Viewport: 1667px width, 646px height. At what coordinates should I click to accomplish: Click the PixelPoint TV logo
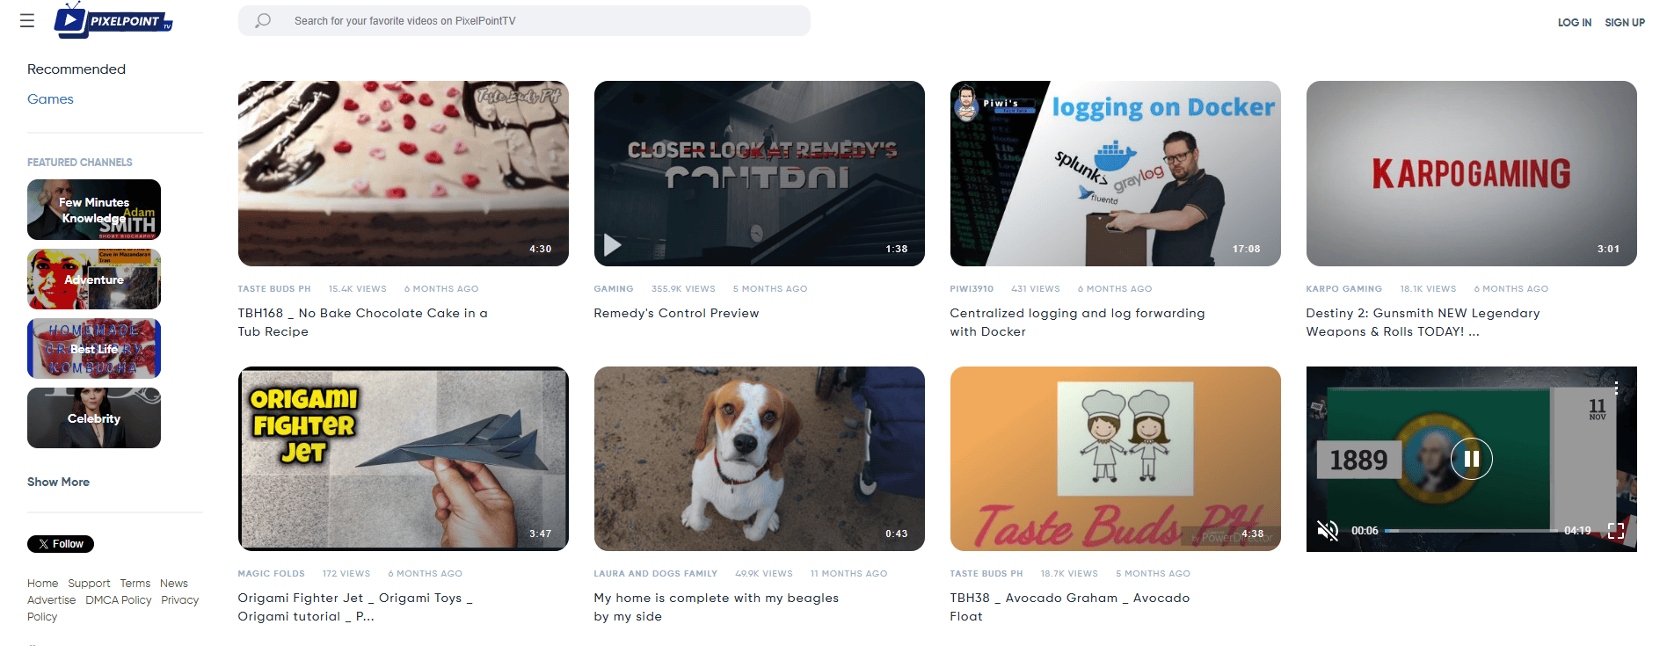113,20
